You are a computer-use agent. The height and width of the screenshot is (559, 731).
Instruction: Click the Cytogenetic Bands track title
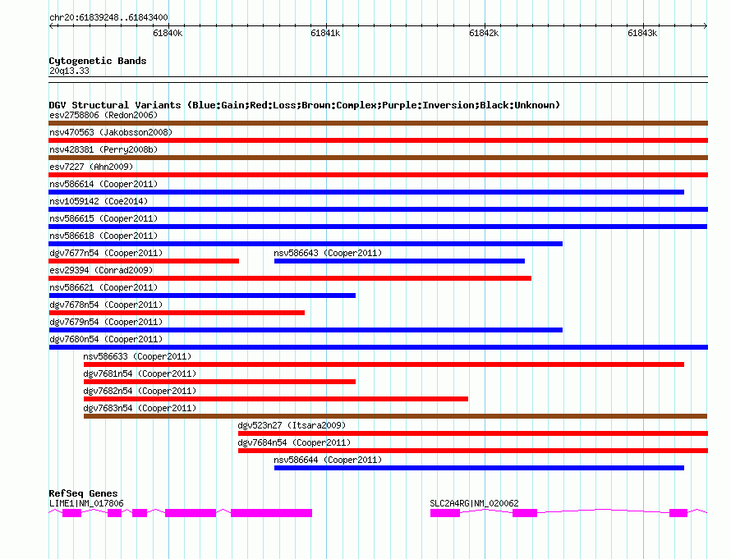click(98, 61)
